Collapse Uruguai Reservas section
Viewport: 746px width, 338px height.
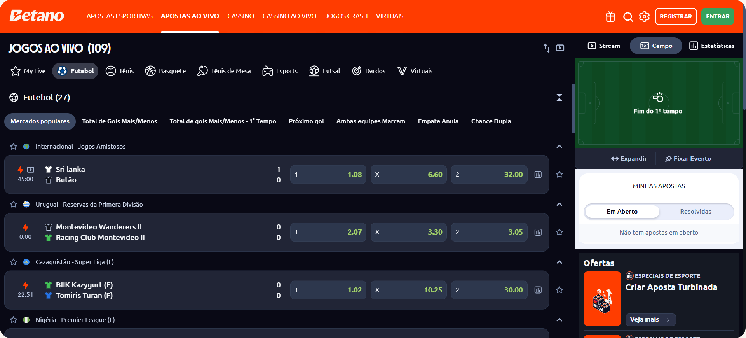coord(559,204)
